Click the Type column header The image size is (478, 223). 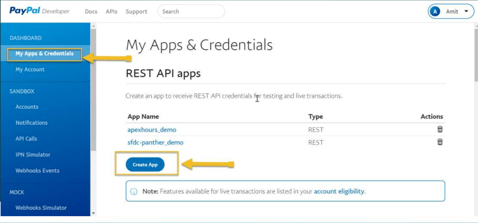point(315,117)
